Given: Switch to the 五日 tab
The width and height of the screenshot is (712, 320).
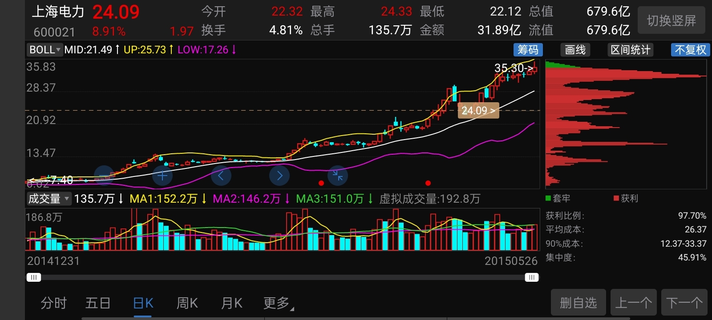Looking at the screenshot, I should coord(98,303).
